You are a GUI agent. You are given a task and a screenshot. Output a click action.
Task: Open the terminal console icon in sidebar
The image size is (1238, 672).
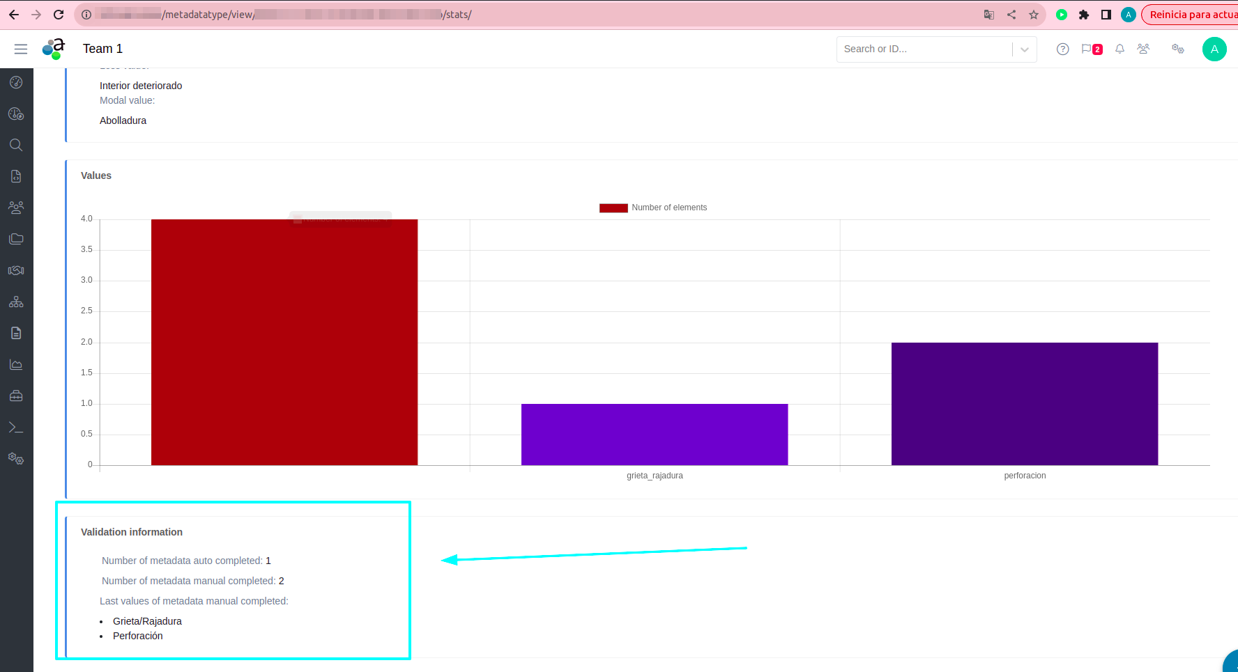coord(16,428)
